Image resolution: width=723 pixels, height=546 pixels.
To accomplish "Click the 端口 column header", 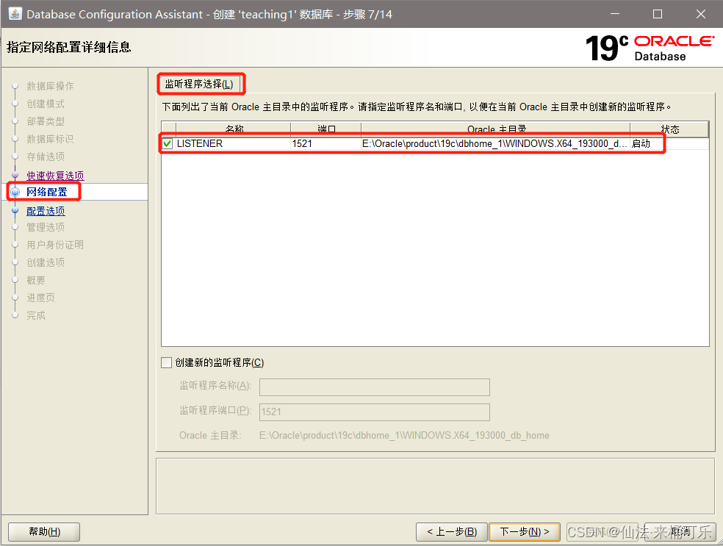I will [x=326, y=129].
